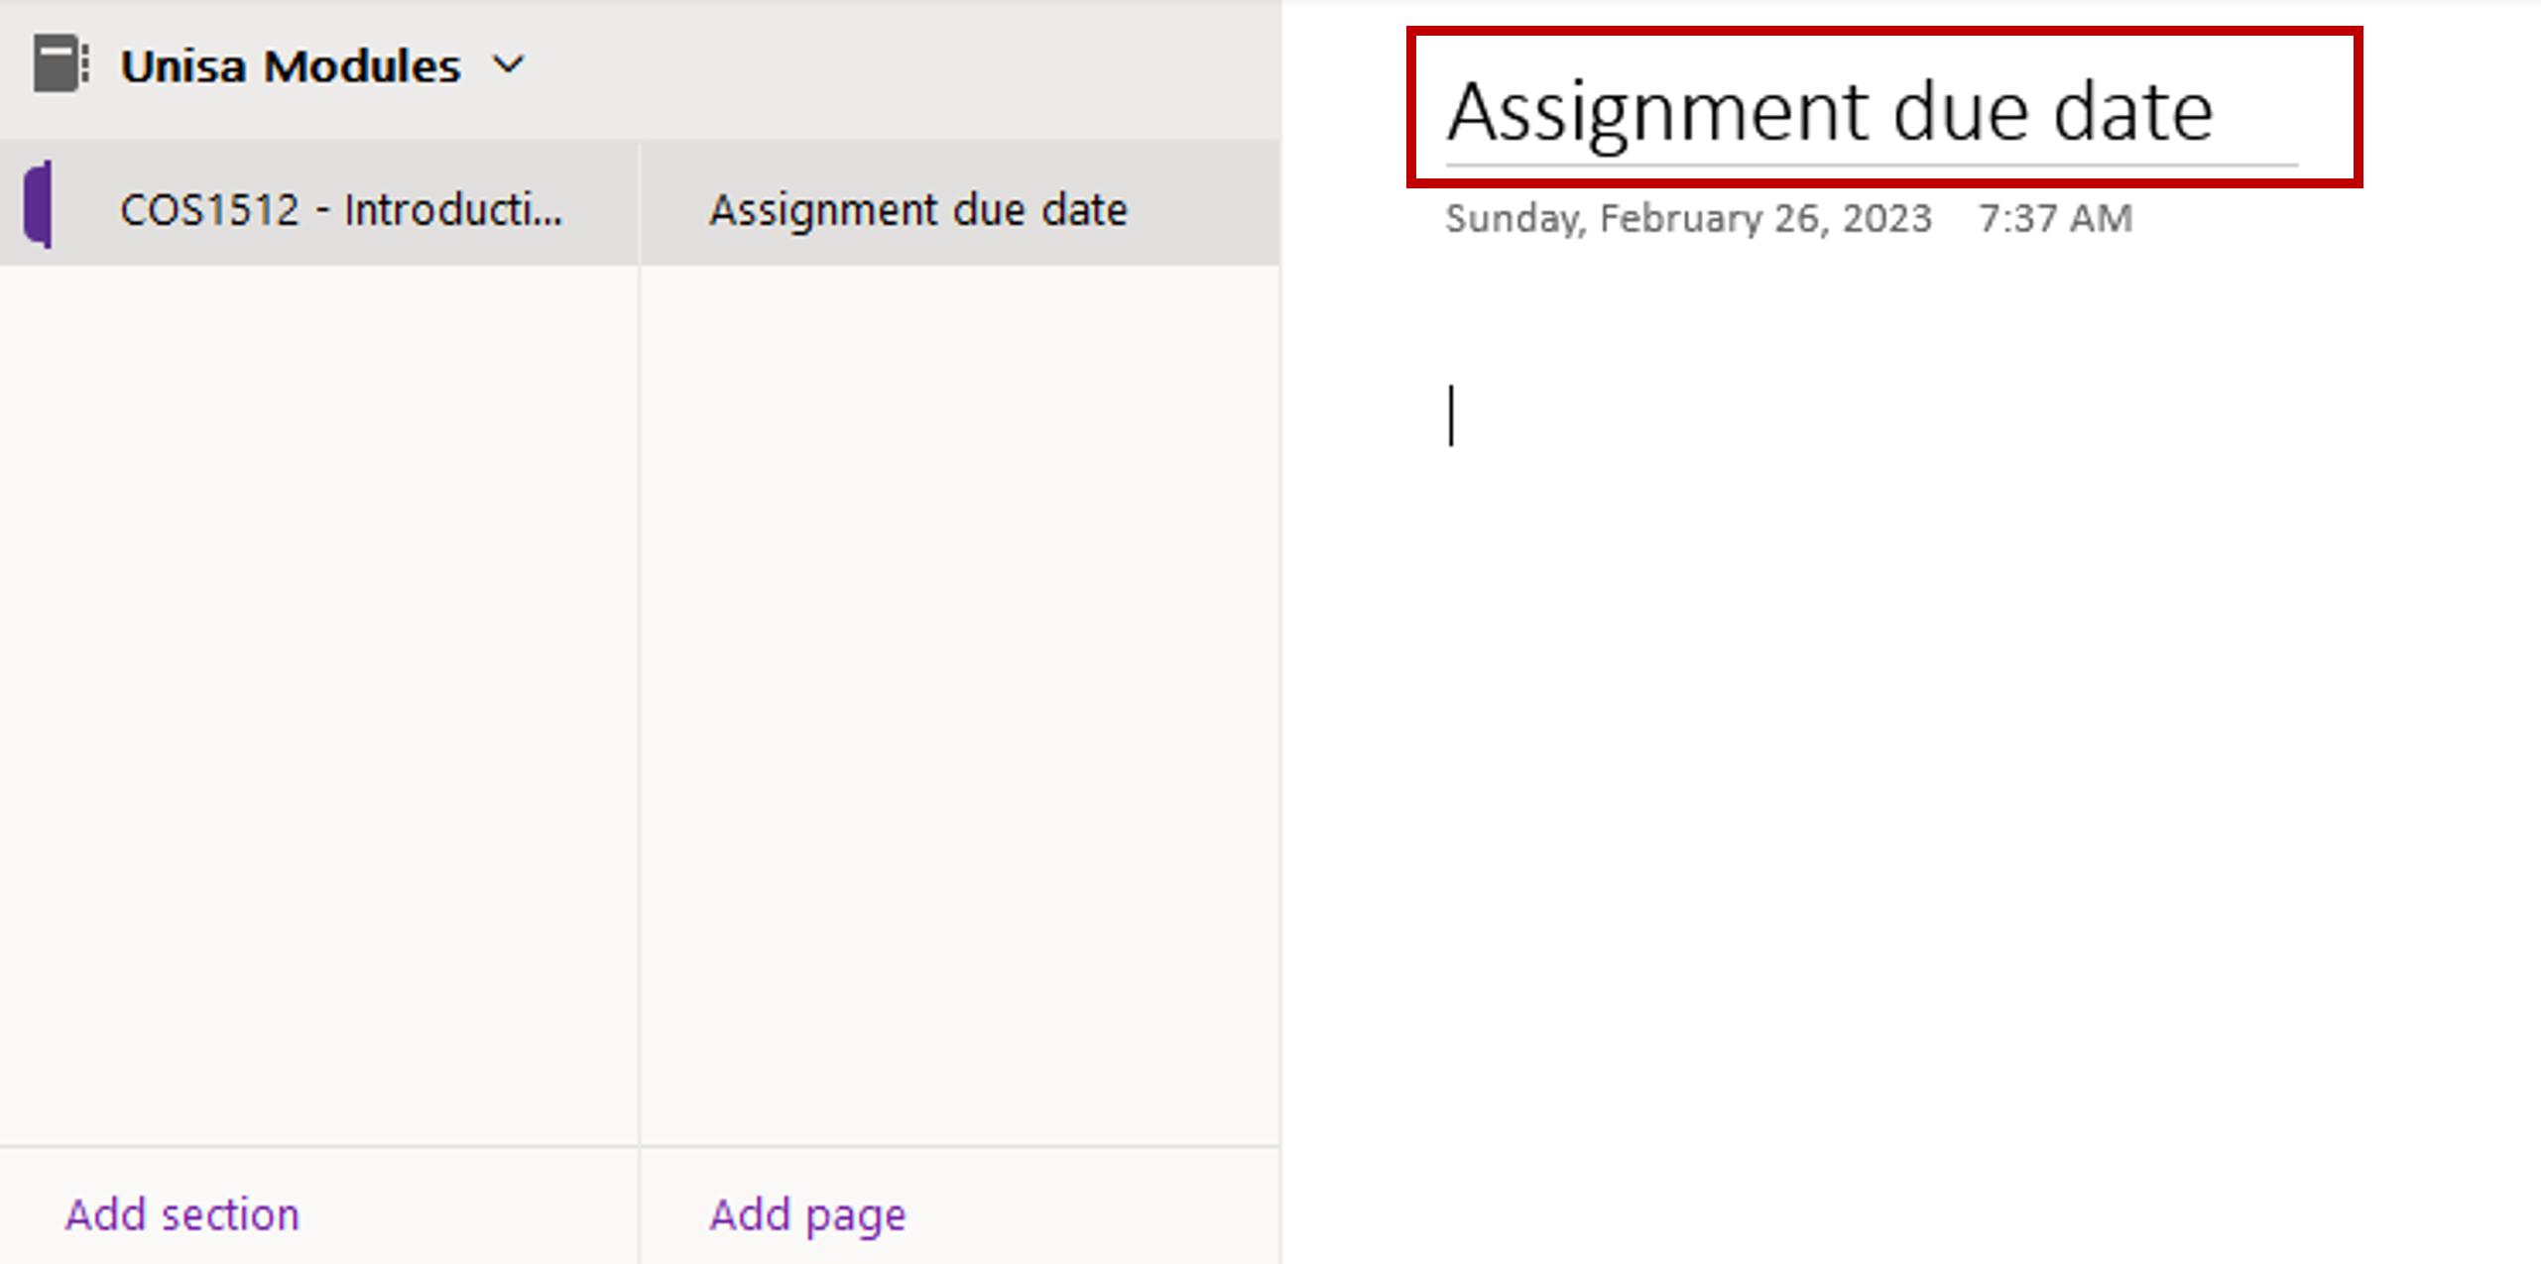This screenshot has width=2541, height=1264.
Task: Click the notebook icon beside Unisa Modules
Action: pyautogui.click(x=59, y=63)
